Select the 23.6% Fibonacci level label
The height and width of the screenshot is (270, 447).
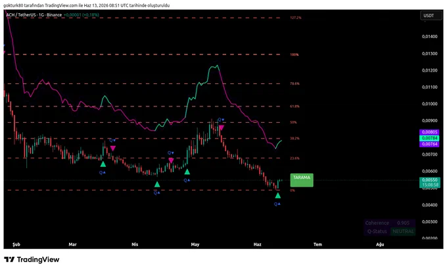click(294, 158)
